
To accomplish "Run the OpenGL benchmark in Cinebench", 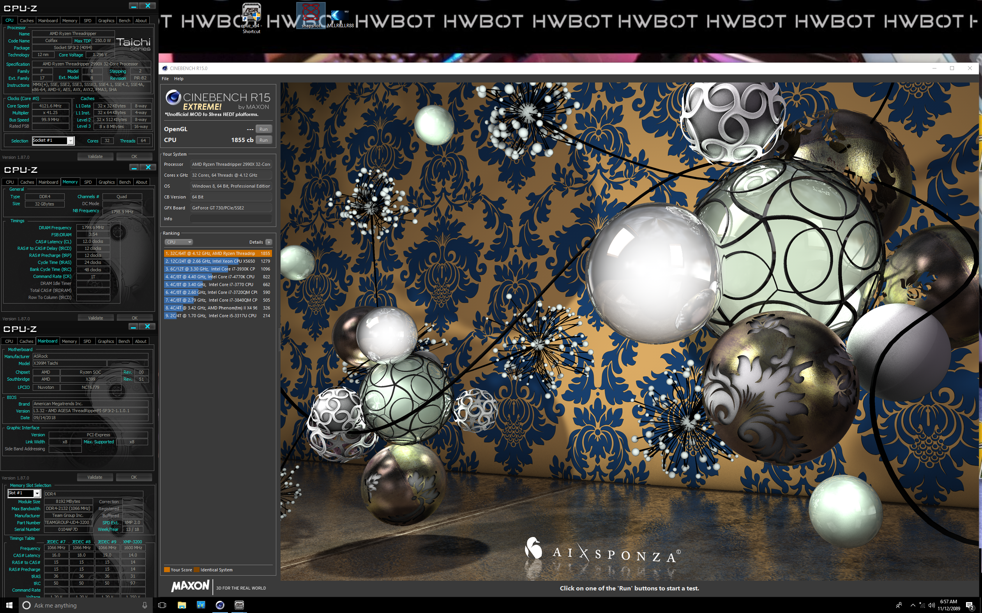I will point(263,129).
